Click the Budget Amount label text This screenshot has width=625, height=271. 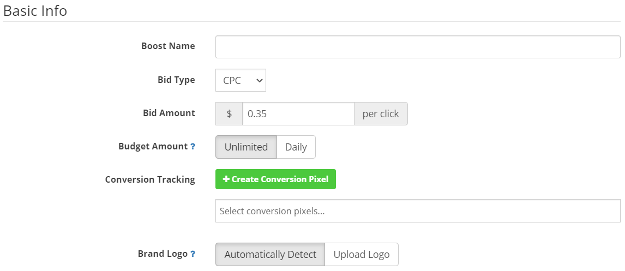pos(153,147)
